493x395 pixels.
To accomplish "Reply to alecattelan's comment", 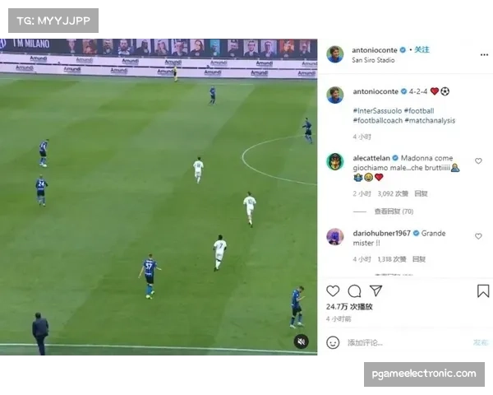I will (421, 193).
